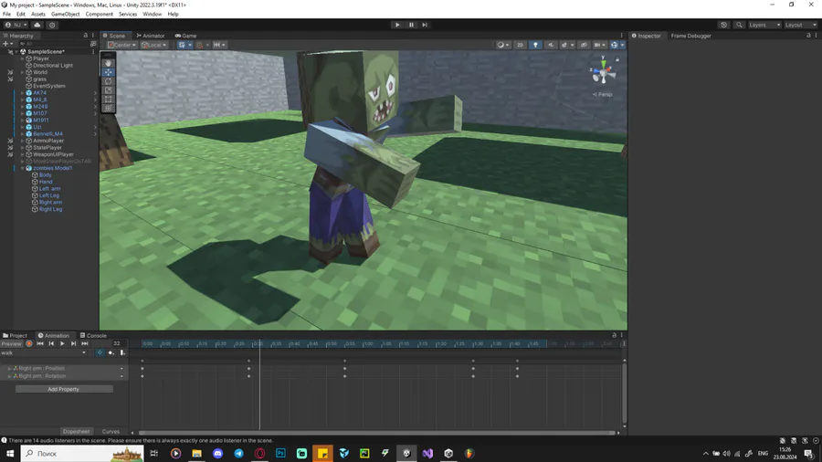Open Hierarchy search-by-type icon
This screenshot has height=462, width=822.
coord(93,44)
